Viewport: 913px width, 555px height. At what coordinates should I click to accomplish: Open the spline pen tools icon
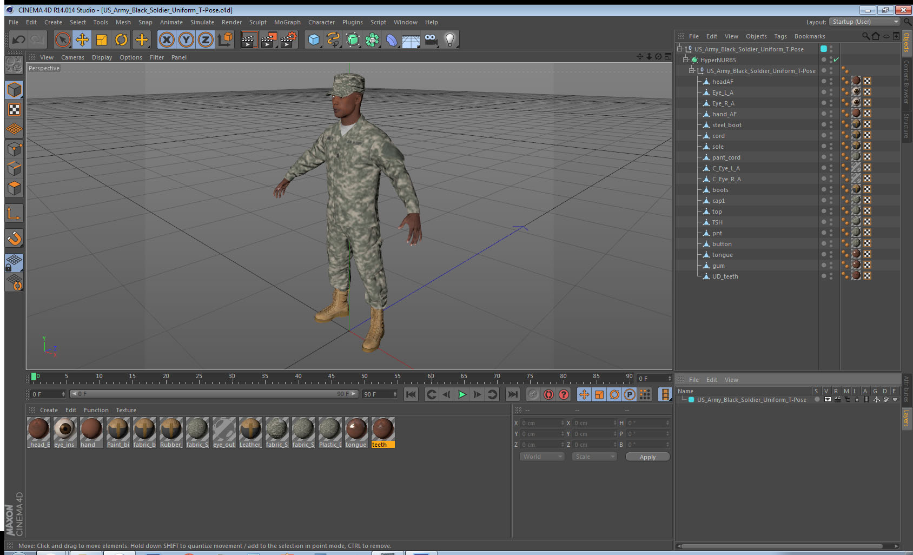(333, 39)
